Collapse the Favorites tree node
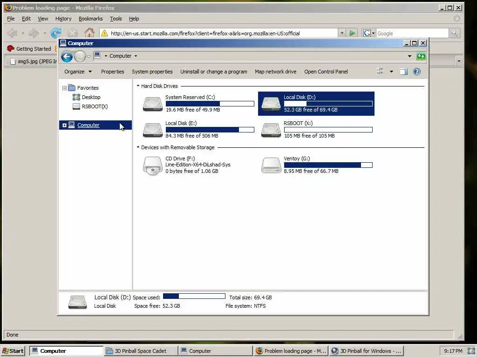 (x=64, y=88)
